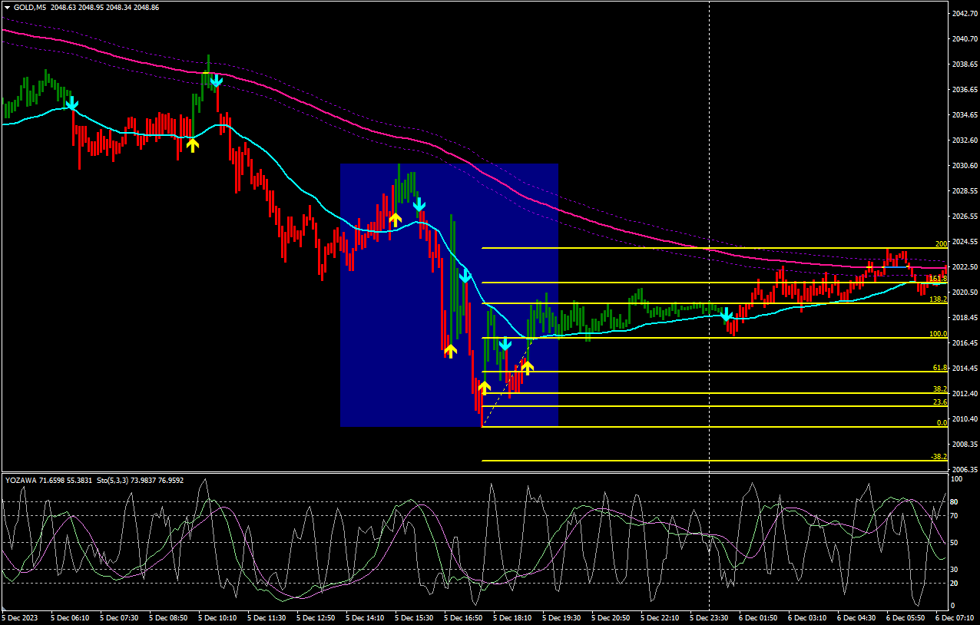Click the 2008.35 price on the axis

pyautogui.click(x=964, y=445)
